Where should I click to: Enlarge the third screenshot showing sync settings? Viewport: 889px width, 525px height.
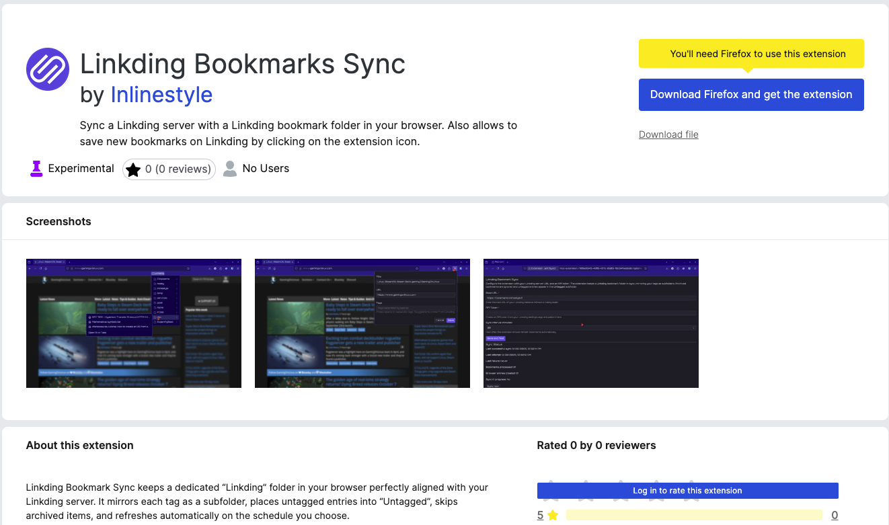[590, 323]
